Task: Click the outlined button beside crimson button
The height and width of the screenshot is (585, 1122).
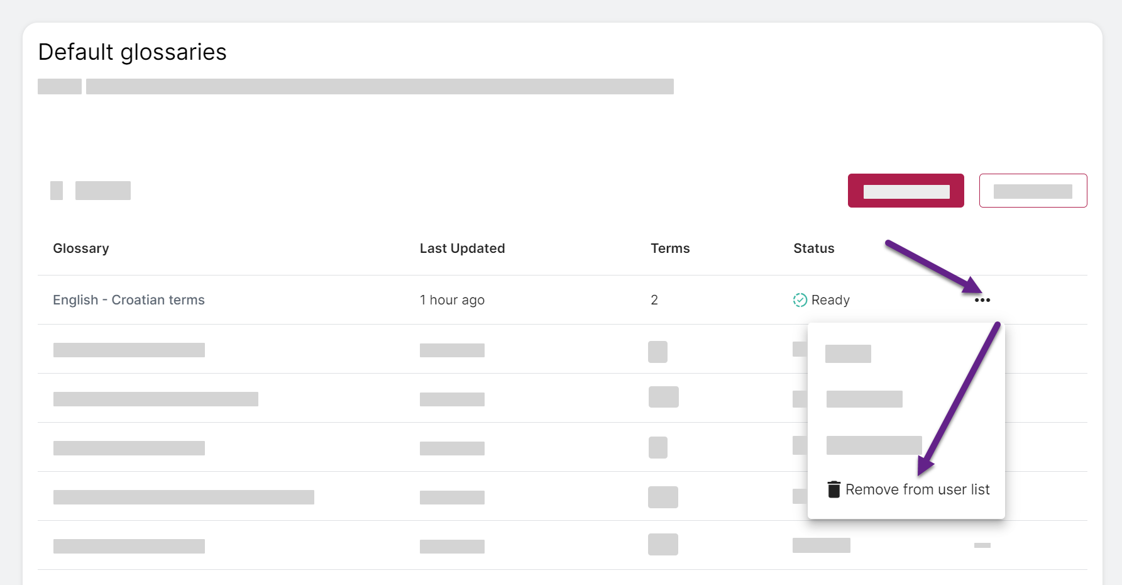Action: [x=1033, y=191]
